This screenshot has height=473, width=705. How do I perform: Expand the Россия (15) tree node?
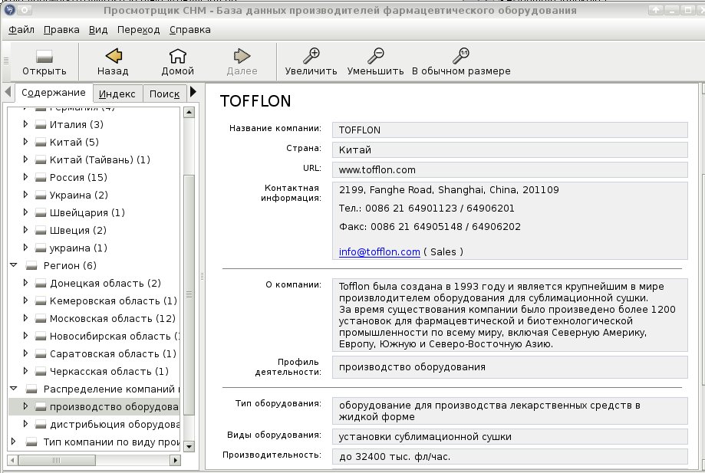coord(25,177)
